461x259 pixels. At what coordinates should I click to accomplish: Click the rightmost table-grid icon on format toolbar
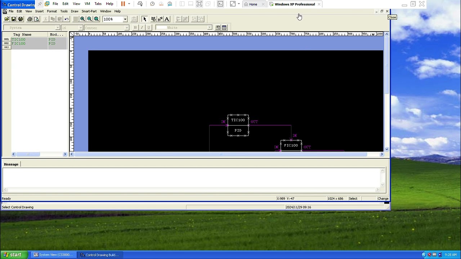224,28
